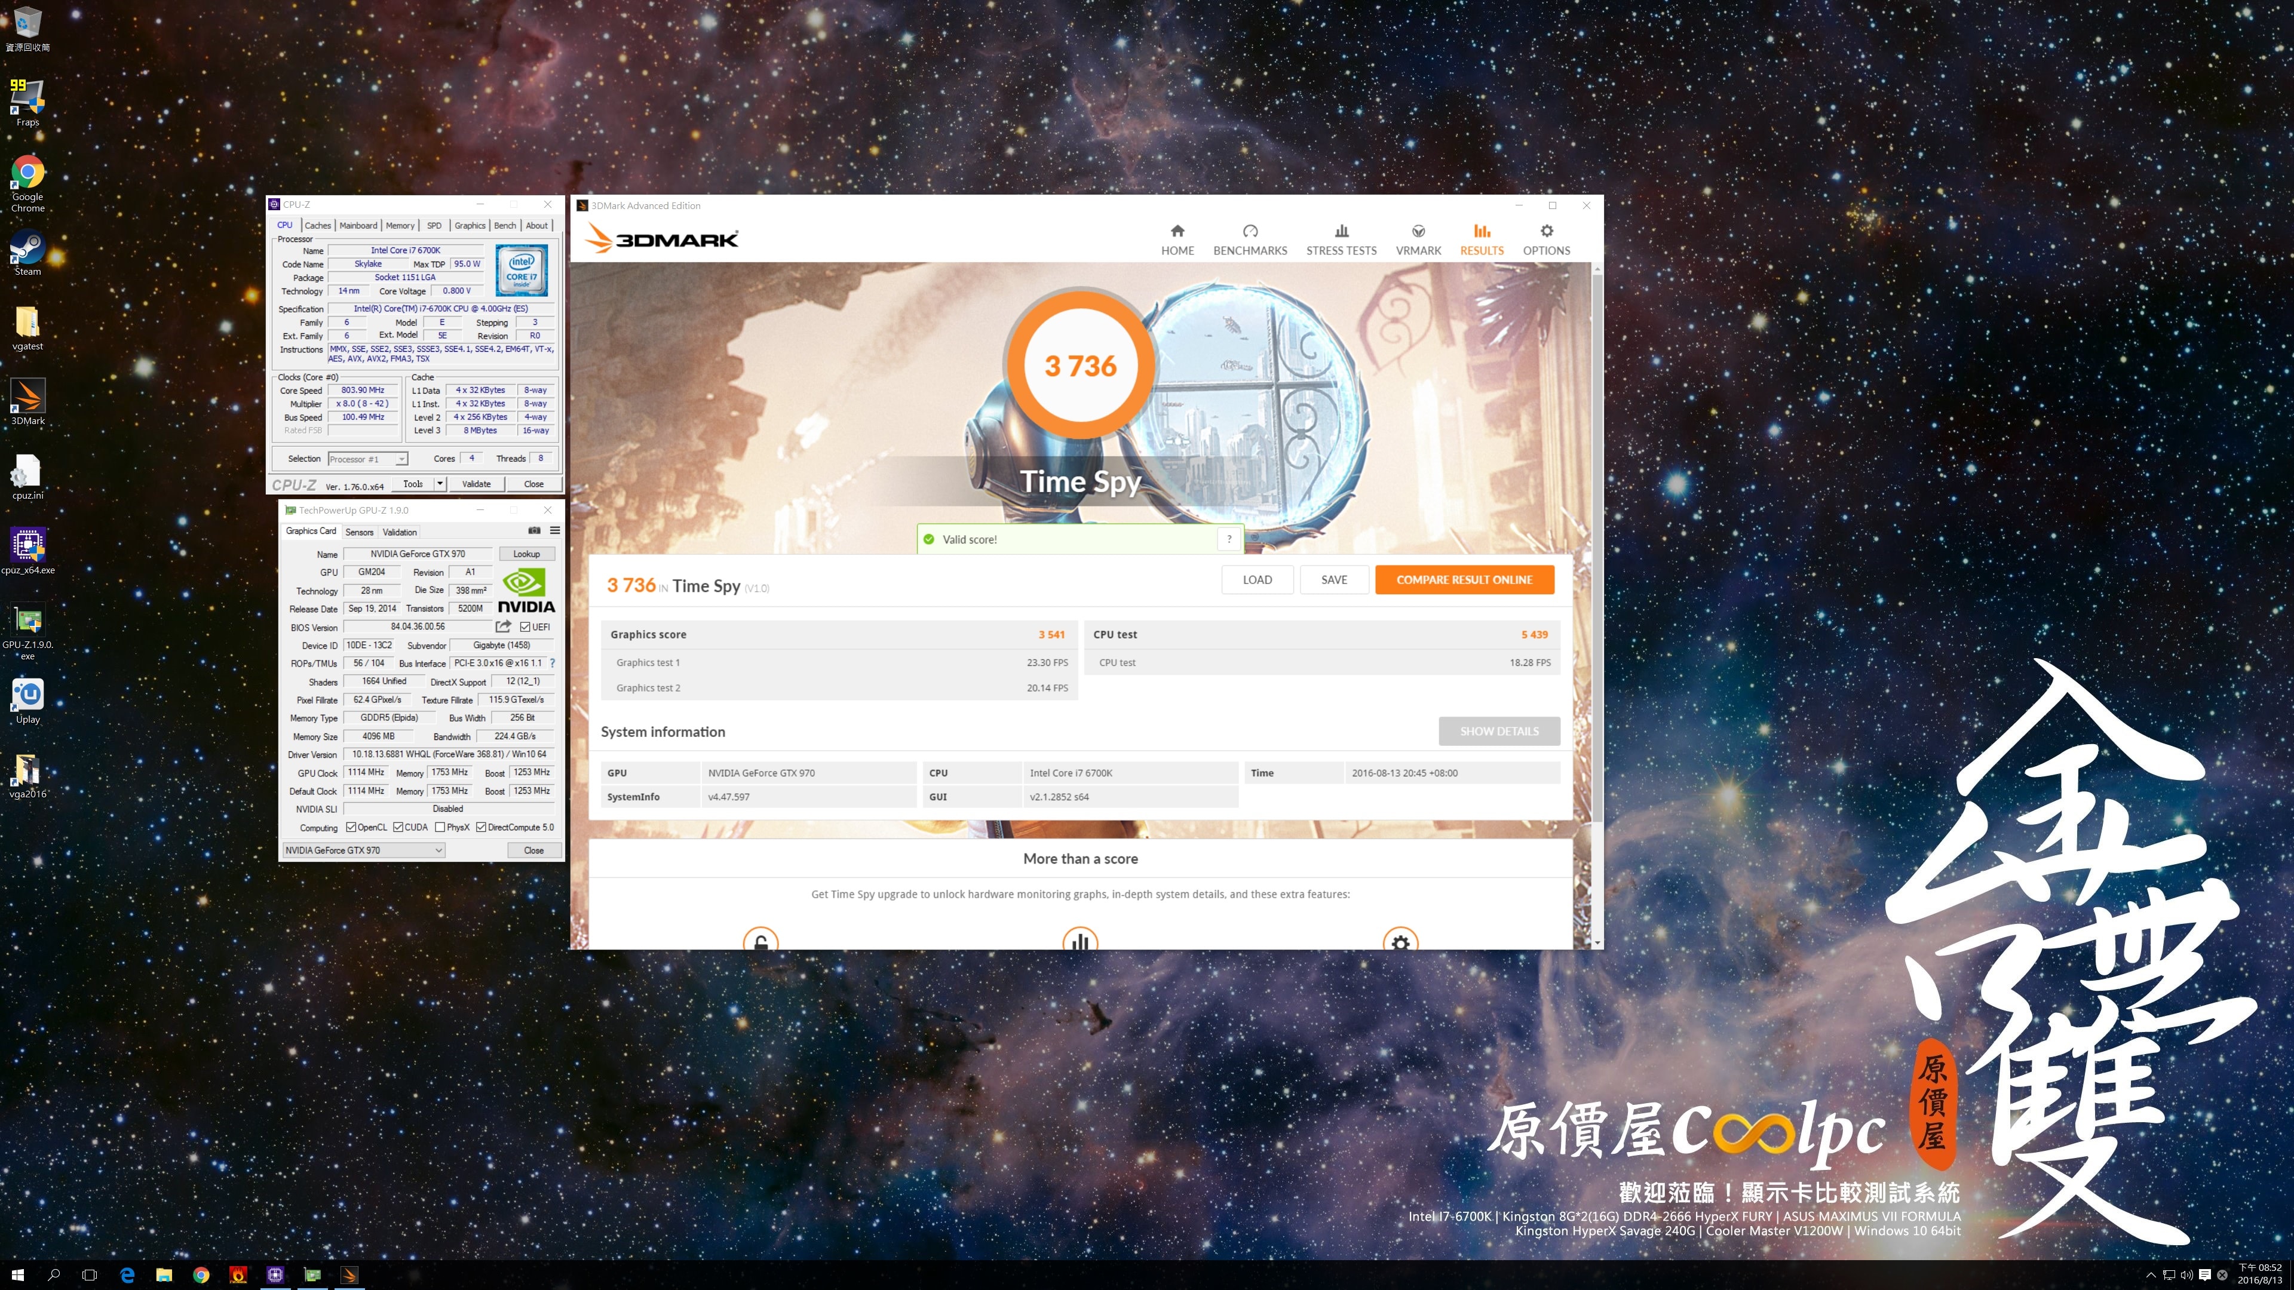2294x1290 pixels.
Task: Toggle the UEFI checkbox in GPU-Z
Action: point(525,626)
